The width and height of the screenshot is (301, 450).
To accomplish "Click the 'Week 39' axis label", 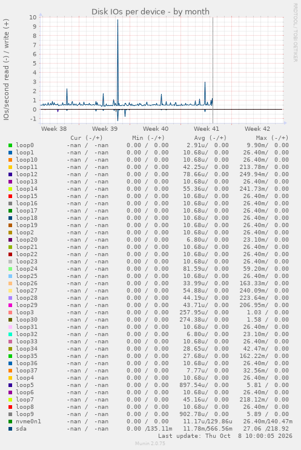I will click(x=105, y=129).
